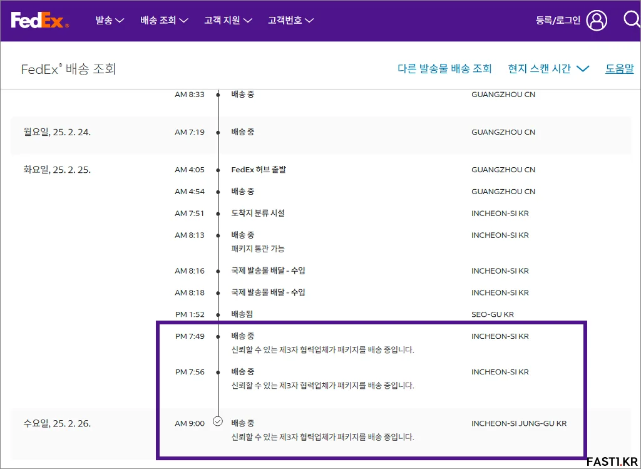Click the INCHEON-SI JUNG-GU KR location
Screen dimensions: 641x469
(x=519, y=423)
